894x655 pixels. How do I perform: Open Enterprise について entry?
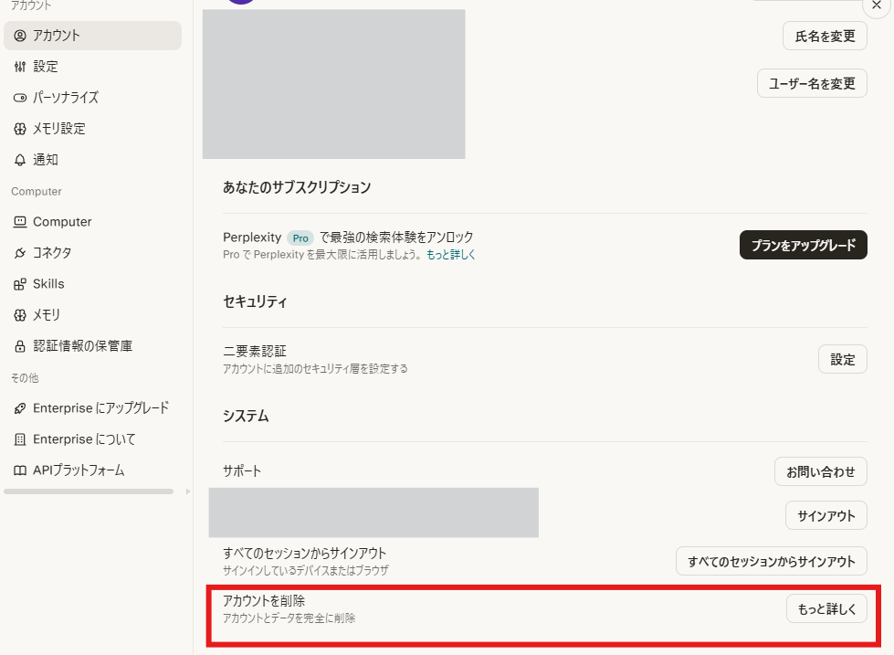92,439
